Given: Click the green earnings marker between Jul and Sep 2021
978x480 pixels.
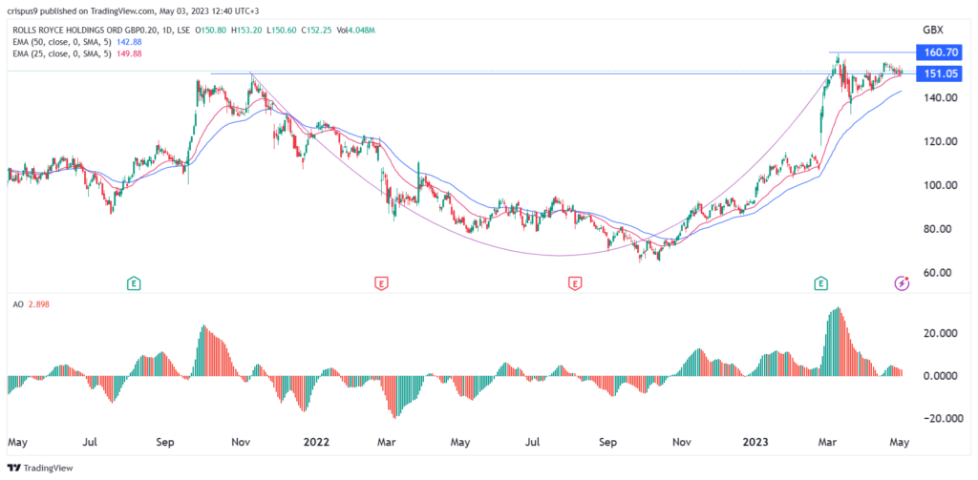Looking at the screenshot, I should (133, 283).
